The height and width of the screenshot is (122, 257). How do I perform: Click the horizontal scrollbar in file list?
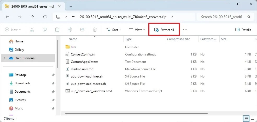point(136,113)
